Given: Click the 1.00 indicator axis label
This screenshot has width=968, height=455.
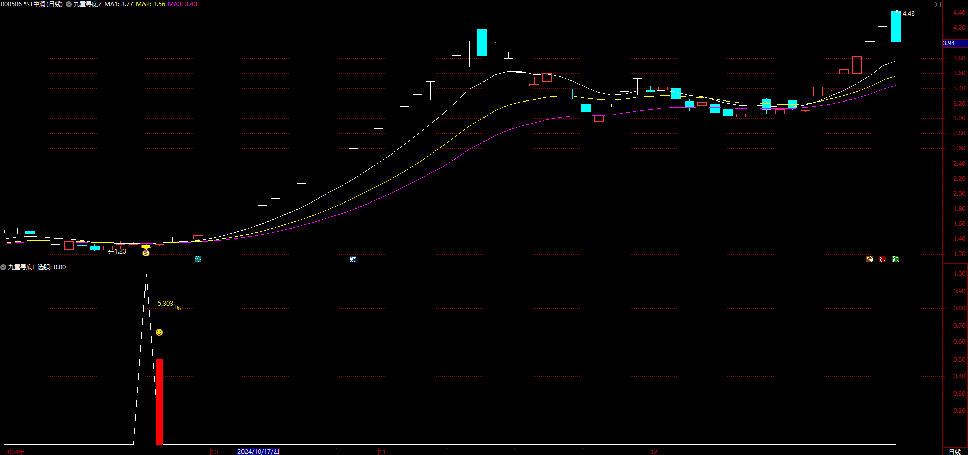Looking at the screenshot, I should pos(959,274).
